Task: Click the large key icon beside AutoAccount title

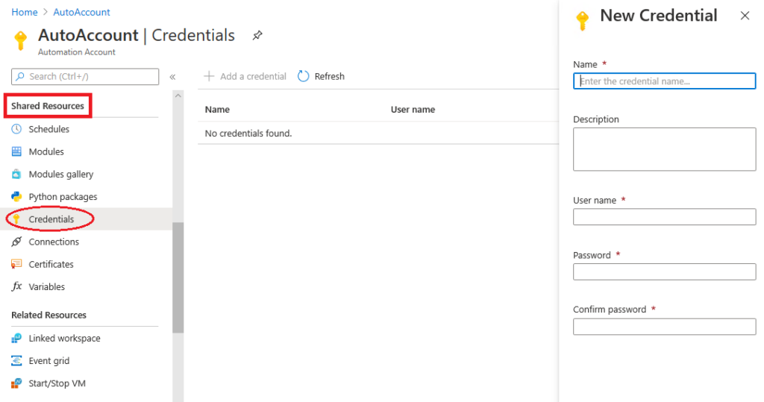Action: (x=20, y=40)
